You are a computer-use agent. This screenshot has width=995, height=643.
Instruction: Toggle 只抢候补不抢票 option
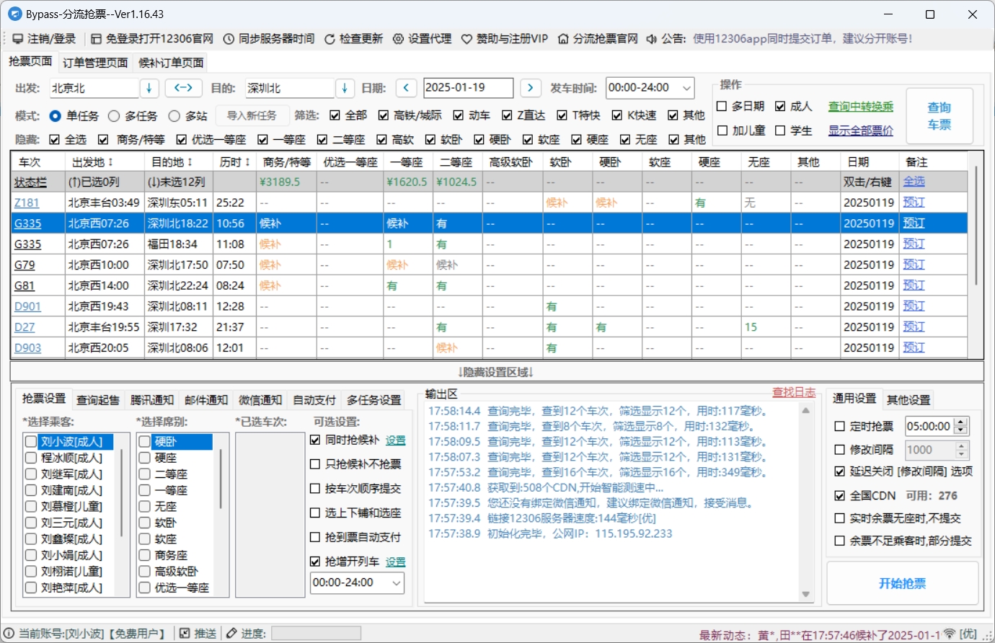click(315, 464)
